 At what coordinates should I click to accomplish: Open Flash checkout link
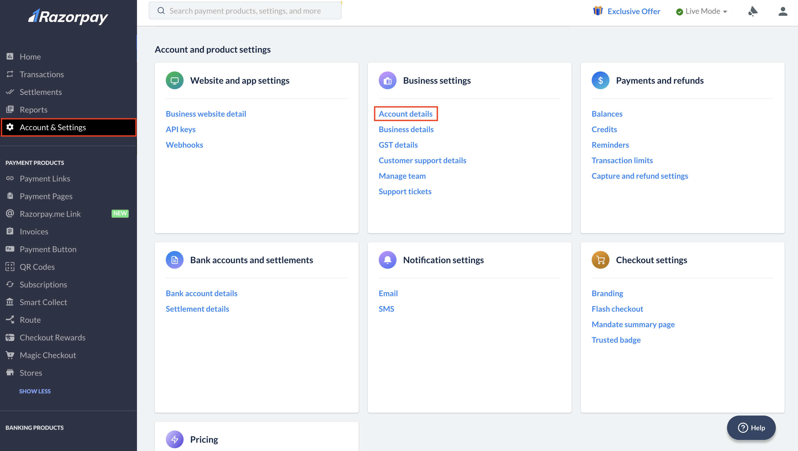point(617,309)
